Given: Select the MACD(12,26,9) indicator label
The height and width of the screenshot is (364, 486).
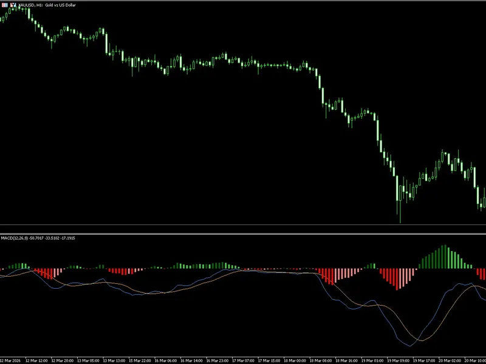Looking at the screenshot, I should (38, 238).
